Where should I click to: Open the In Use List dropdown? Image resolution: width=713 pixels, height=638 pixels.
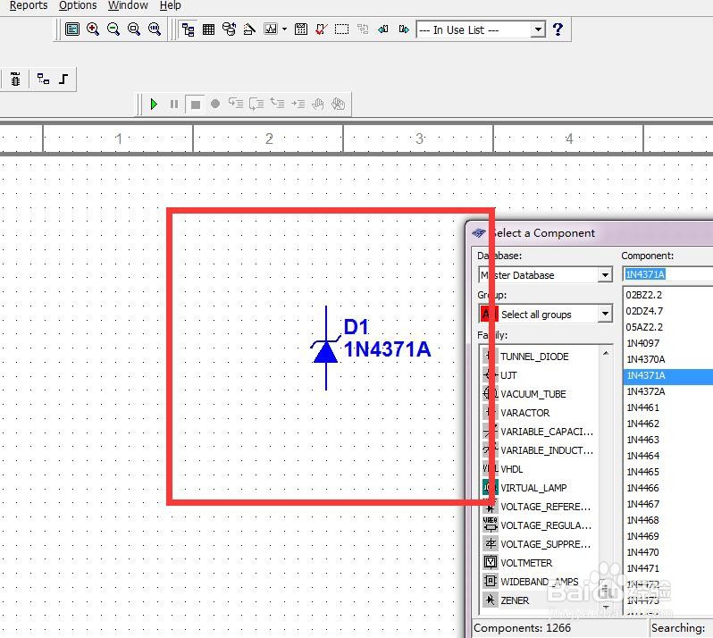pos(538,30)
